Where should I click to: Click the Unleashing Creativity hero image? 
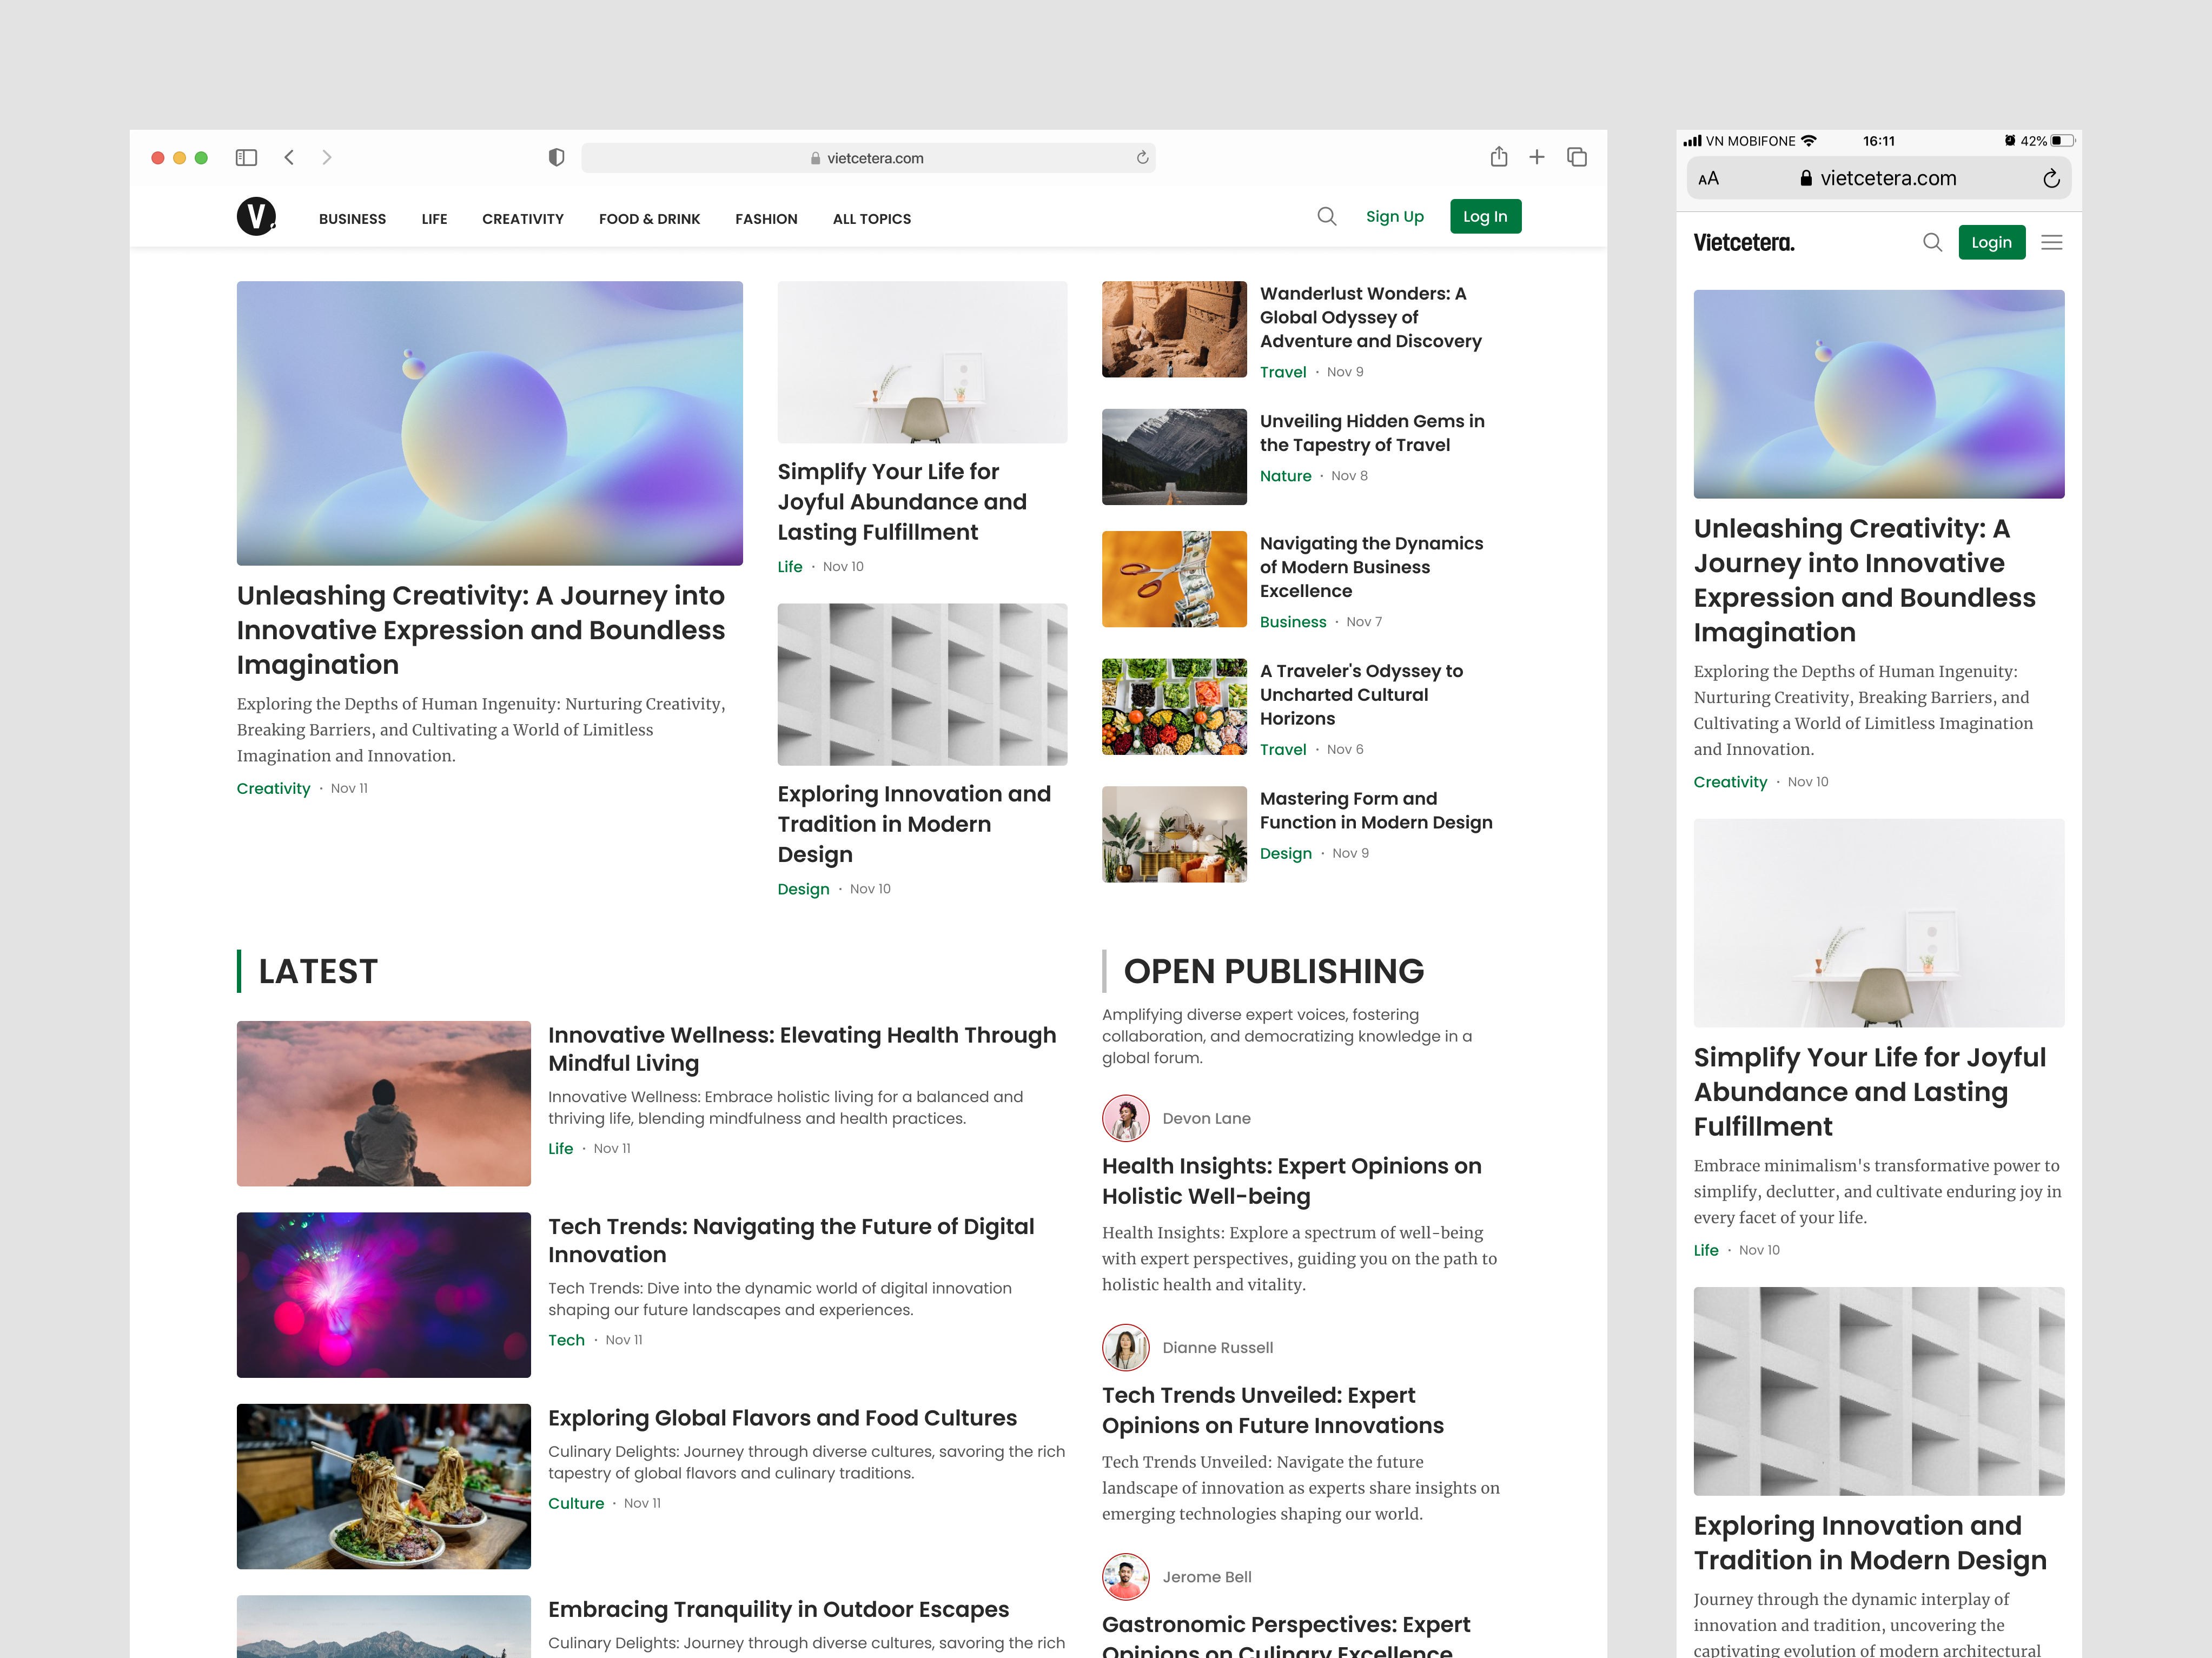489,423
